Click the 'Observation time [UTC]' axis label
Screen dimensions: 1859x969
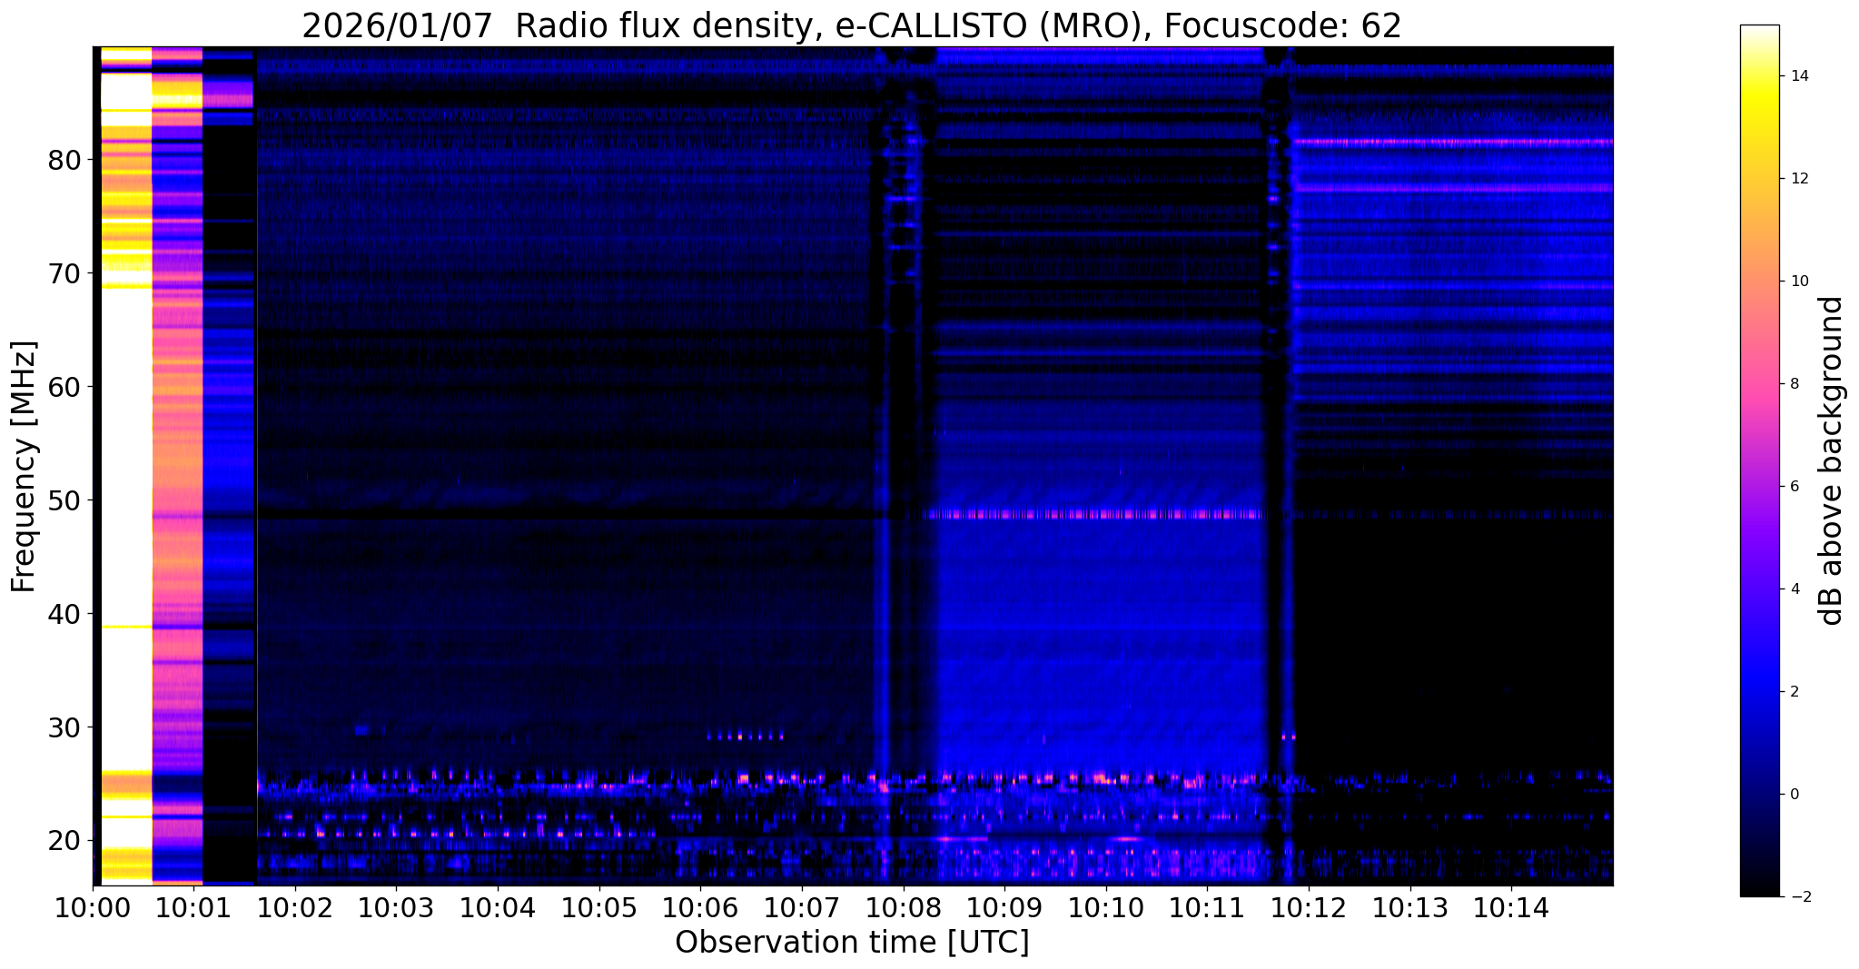point(852,943)
